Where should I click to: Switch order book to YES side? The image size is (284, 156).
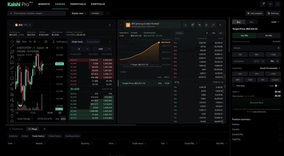(x=213, y=33)
